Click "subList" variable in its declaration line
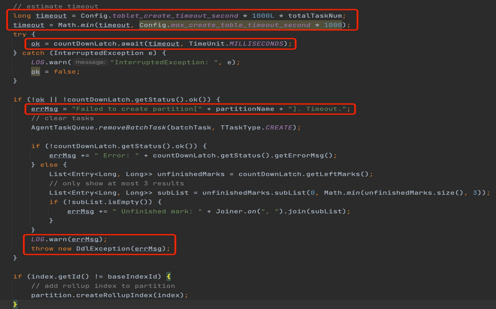Screen dimensions: 496x309 pyautogui.click(x=173, y=193)
